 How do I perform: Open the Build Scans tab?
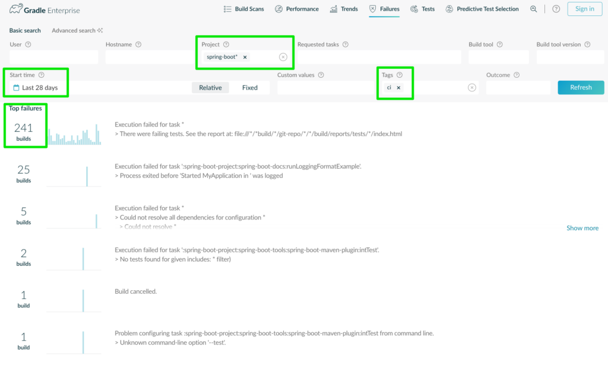click(244, 9)
